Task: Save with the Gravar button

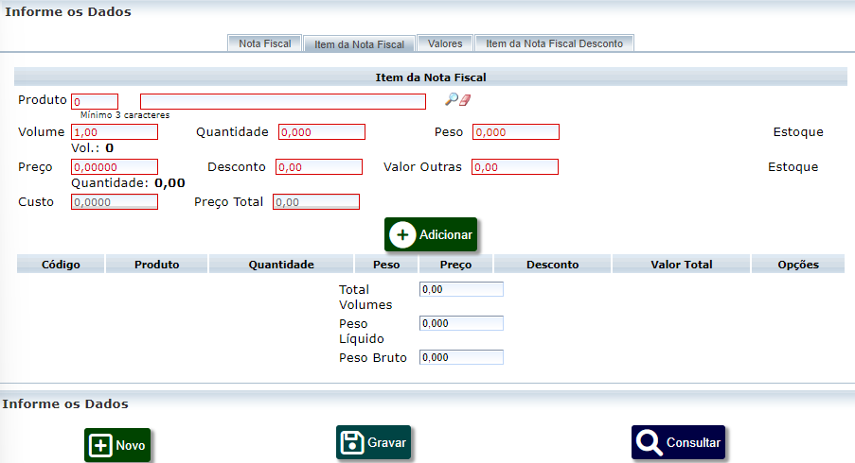Action: tap(373, 442)
